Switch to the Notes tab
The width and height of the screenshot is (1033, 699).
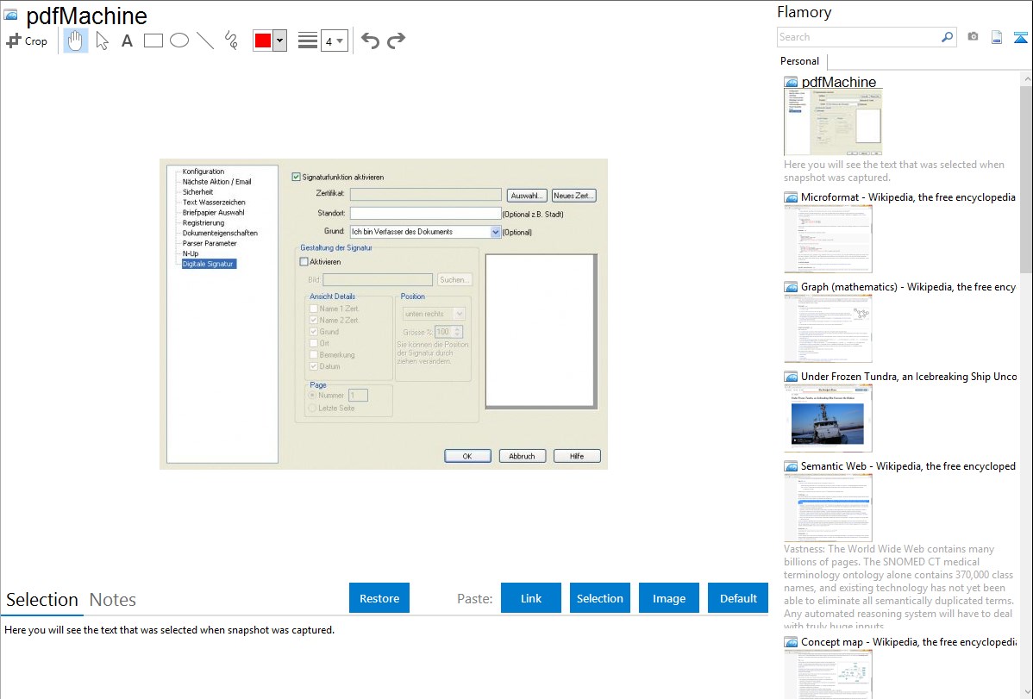113,600
